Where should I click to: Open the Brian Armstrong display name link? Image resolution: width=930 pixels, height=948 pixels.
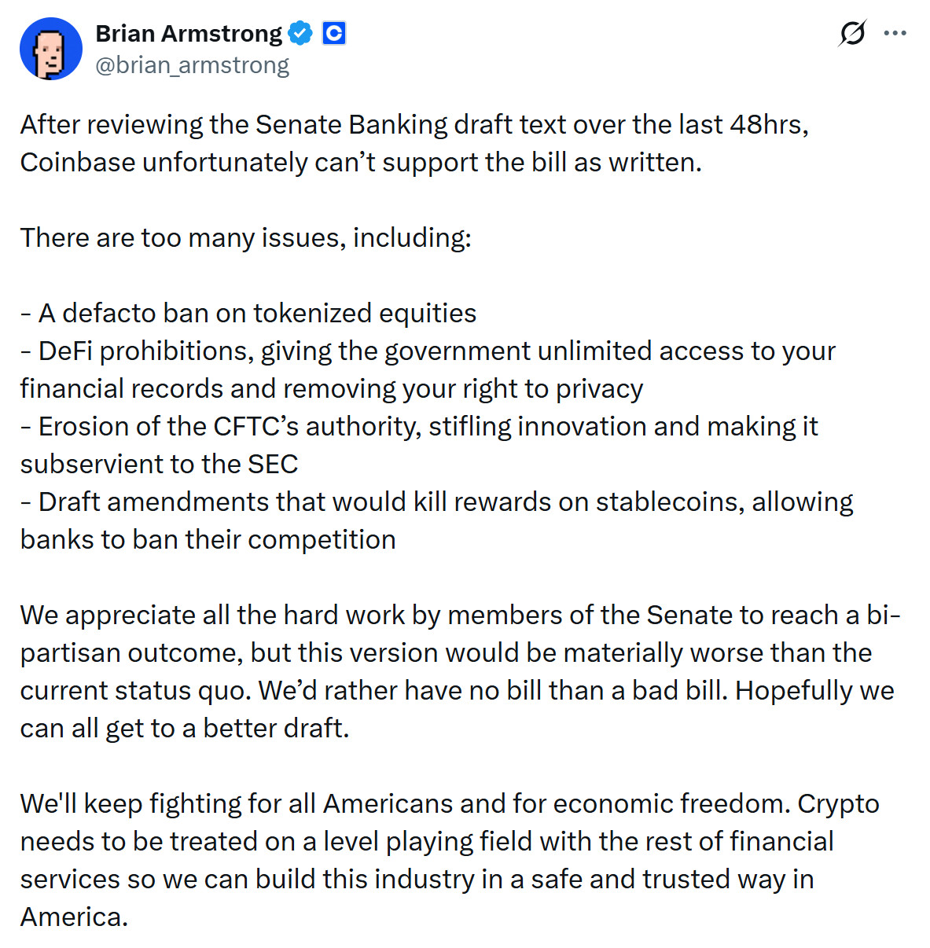[x=189, y=34]
